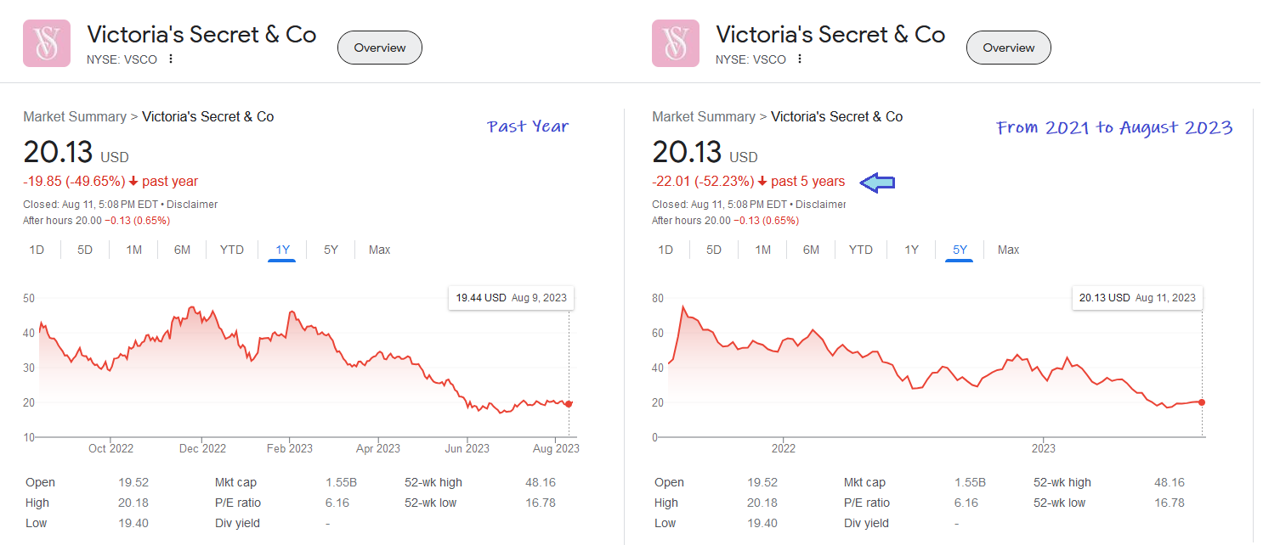This screenshot has height=545, width=1280.
Task: Click the red endpoint marker on right chart
Action: [1202, 402]
